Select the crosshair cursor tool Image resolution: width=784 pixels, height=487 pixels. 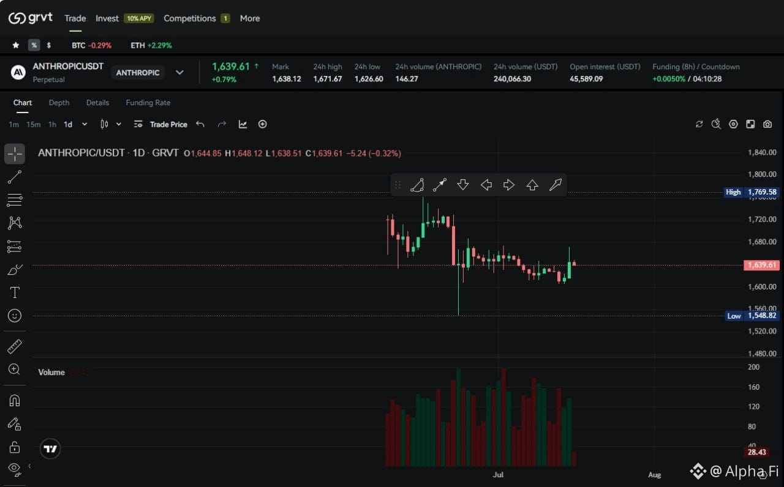pos(15,154)
